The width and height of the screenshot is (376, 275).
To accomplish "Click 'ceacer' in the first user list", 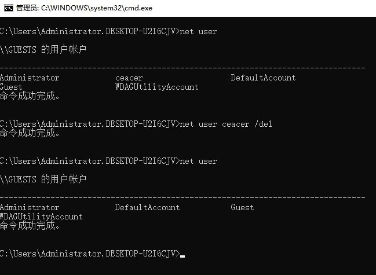I will coord(129,78).
